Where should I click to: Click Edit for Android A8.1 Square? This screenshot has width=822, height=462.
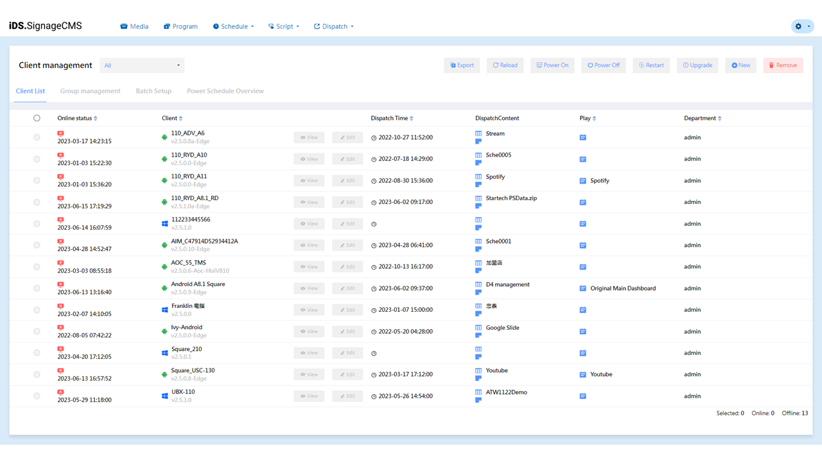click(x=347, y=289)
